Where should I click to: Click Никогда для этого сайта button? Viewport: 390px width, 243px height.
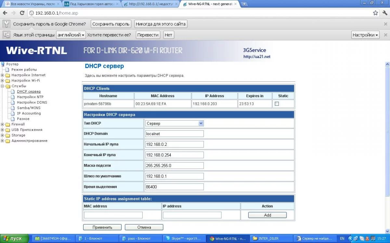(x=161, y=24)
